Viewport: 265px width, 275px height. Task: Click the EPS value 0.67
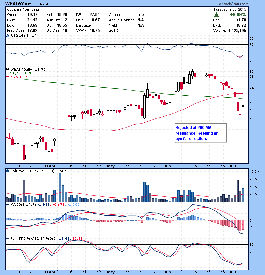tap(96, 20)
